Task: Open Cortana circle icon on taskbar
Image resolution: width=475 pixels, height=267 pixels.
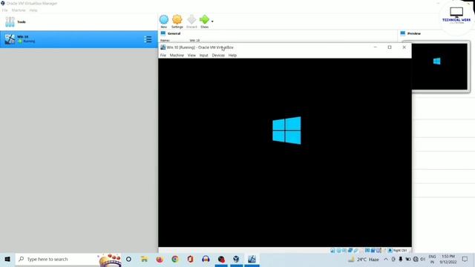Action: point(128,260)
